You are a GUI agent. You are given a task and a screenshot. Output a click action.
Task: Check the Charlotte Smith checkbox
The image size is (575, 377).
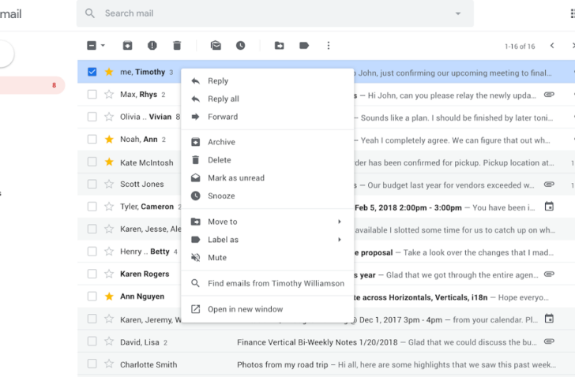[x=92, y=364]
